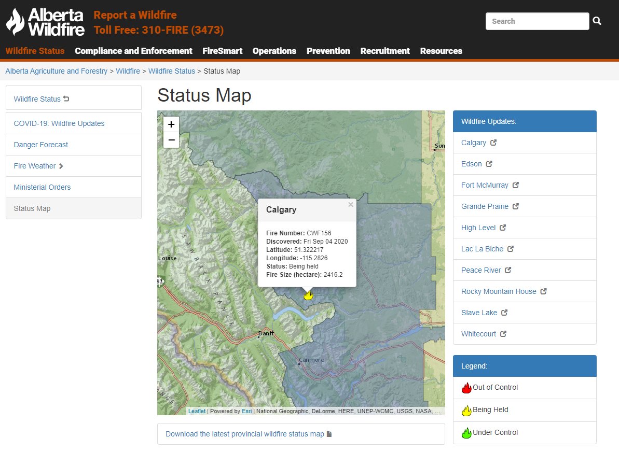Open the Operations menu
This screenshot has width=619, height=452.
(274, 51)
